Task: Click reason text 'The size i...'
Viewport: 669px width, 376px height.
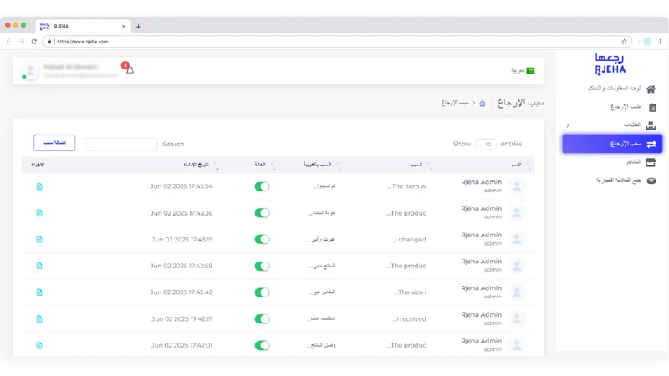Action: pyautogui.click(x=410, y=292)
